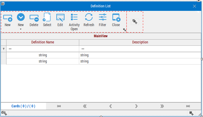Click the filter row pin indicator icon
Image resolution: width=203 pixels, height=117 pixels.
coord(4,49)
